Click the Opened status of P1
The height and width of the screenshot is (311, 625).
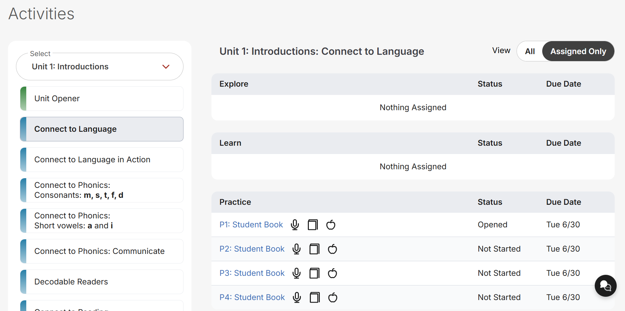point(492,225)
